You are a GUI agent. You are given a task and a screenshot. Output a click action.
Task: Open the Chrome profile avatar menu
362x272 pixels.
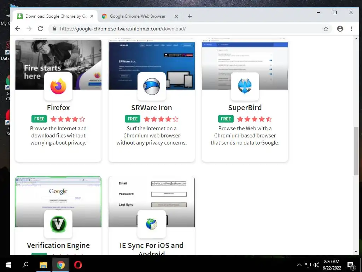pos(340,29)
